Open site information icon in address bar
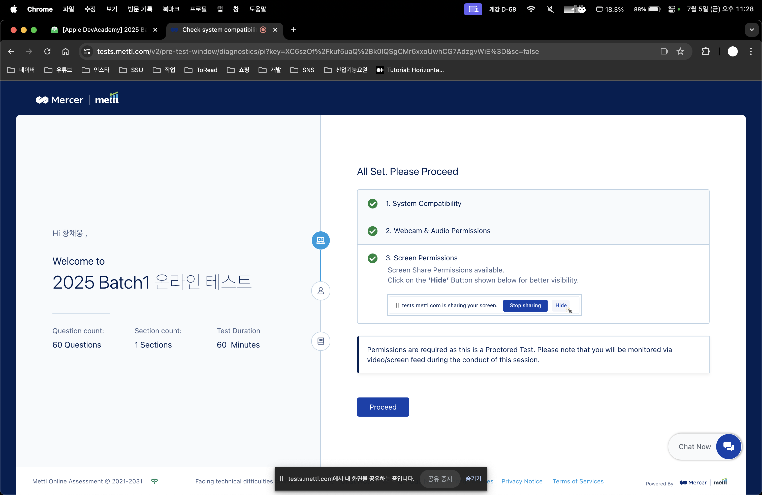Screen dimensions: 762x495 tap(87, 52)
